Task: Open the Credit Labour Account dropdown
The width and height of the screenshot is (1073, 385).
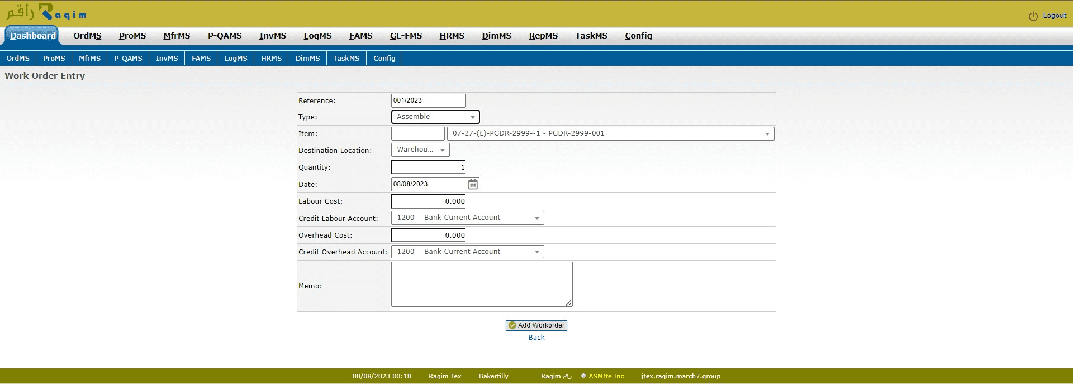Action: [x=467, y=218]
